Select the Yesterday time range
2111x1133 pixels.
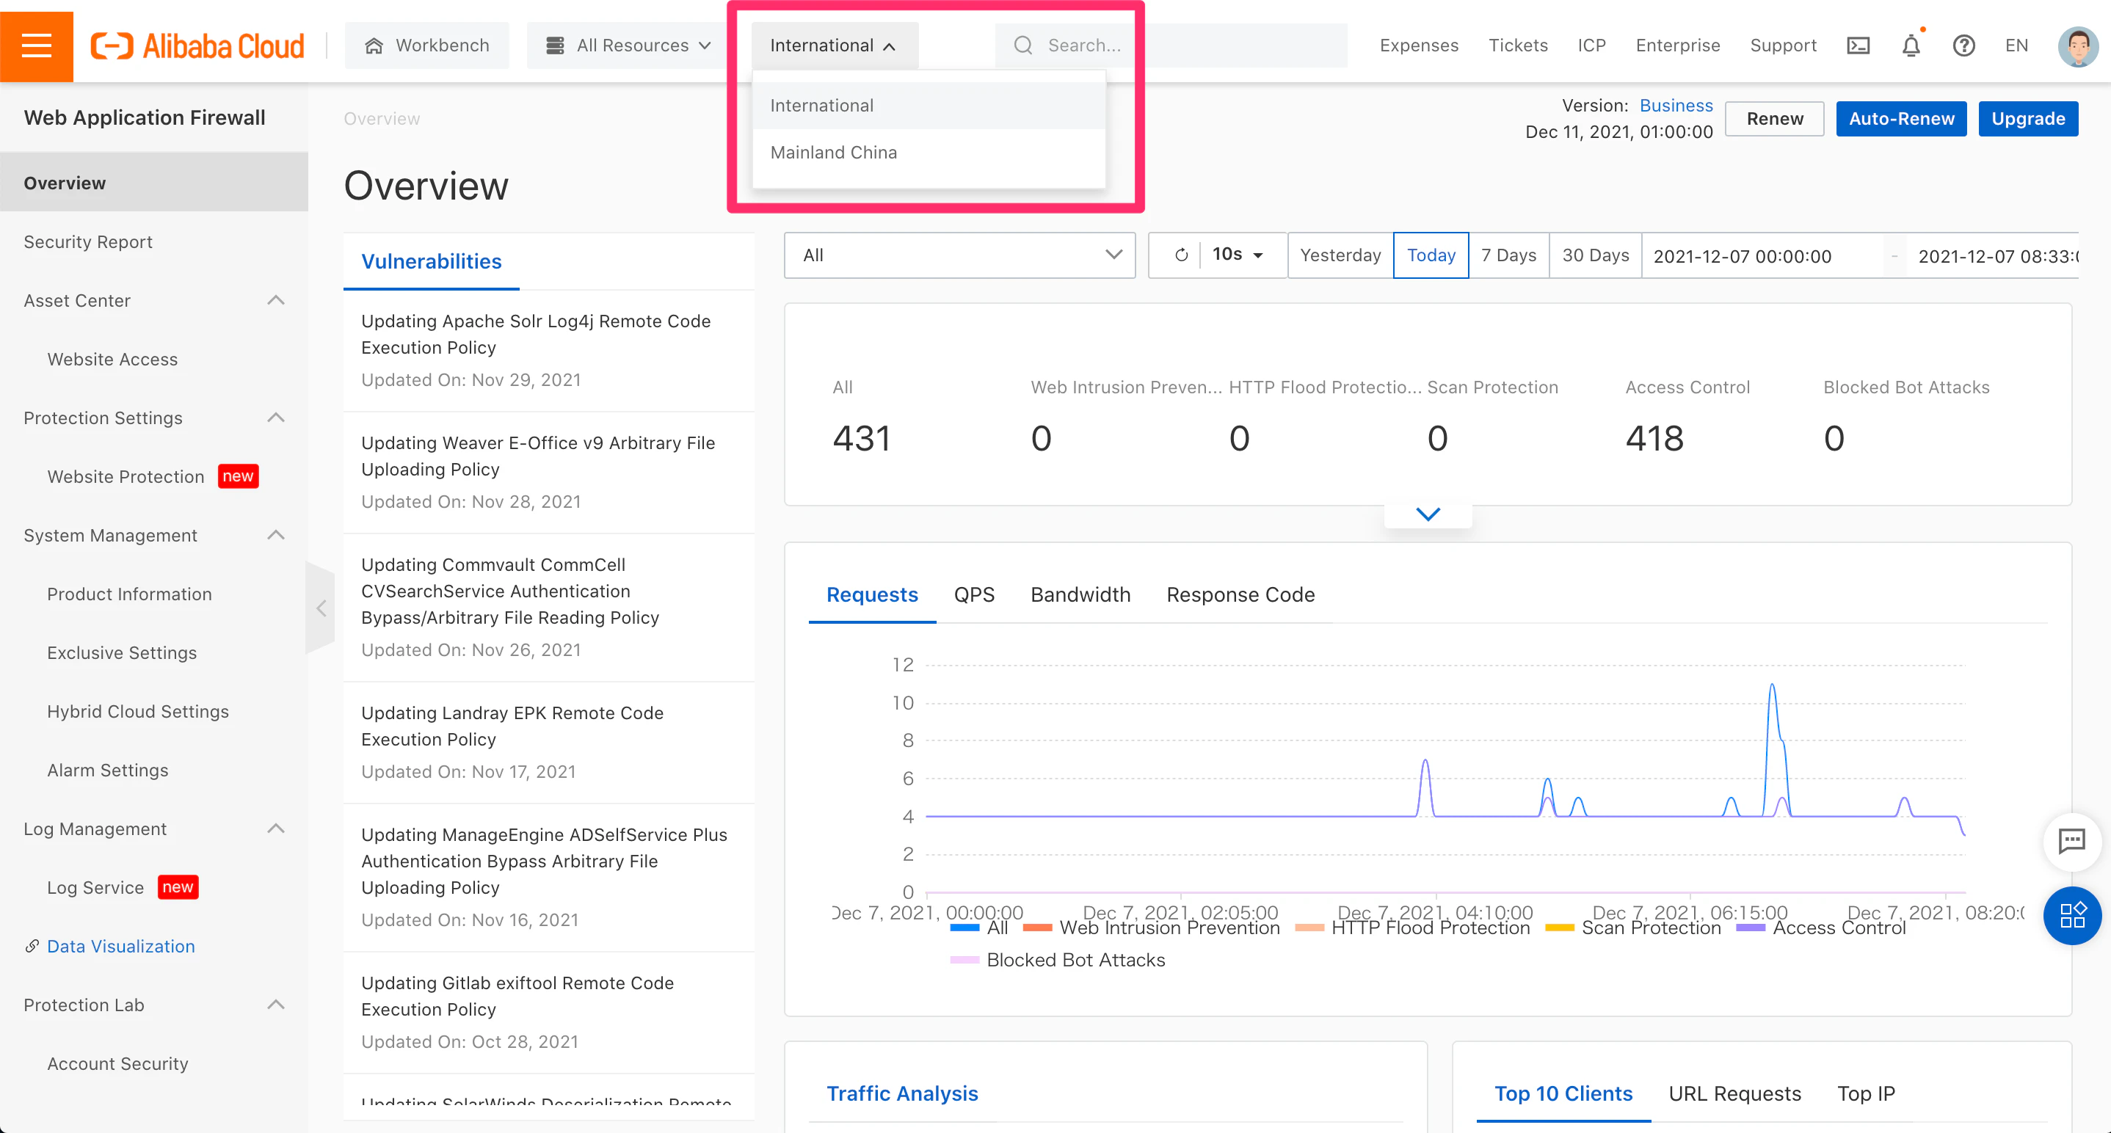(x=1340, y=255)
